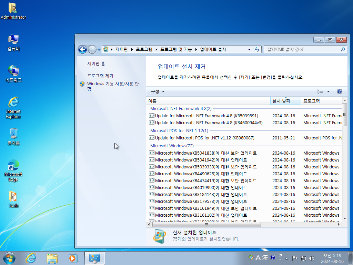Select KB4019990 update row
This screenshot has width=353, height=265.
201,188
